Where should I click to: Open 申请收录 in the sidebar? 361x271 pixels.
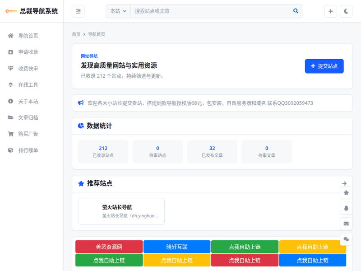coord(28,52)
